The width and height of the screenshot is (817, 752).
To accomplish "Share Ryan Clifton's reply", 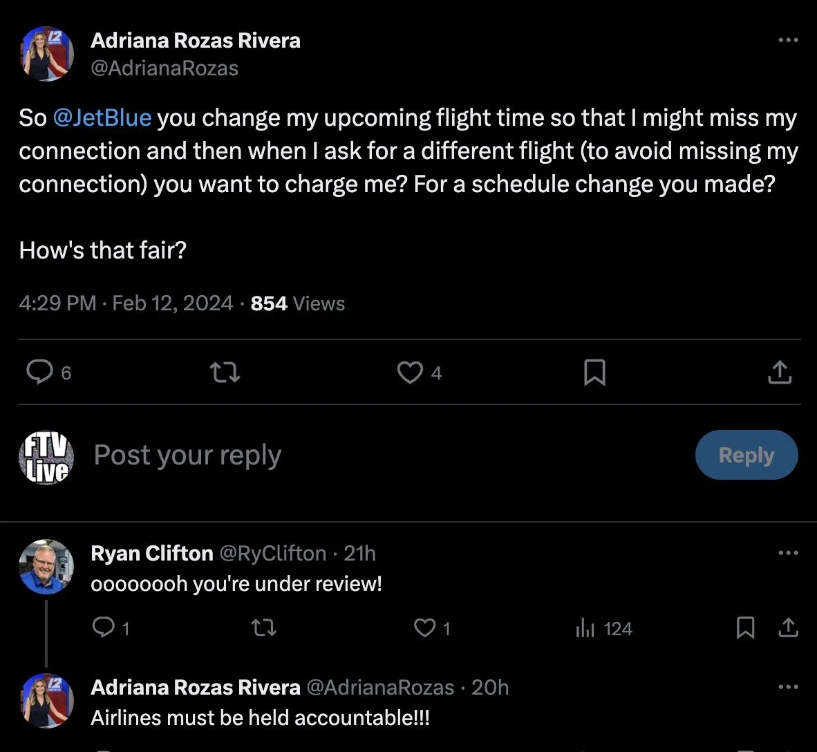I will (788, 628).
